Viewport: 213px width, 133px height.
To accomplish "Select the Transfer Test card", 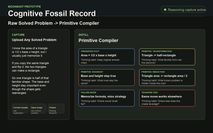I will click(x=167, y=98).
